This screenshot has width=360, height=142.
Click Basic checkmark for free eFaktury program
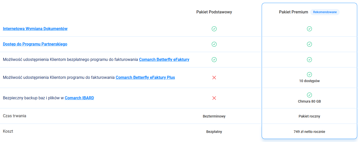[x=214, y=60]
